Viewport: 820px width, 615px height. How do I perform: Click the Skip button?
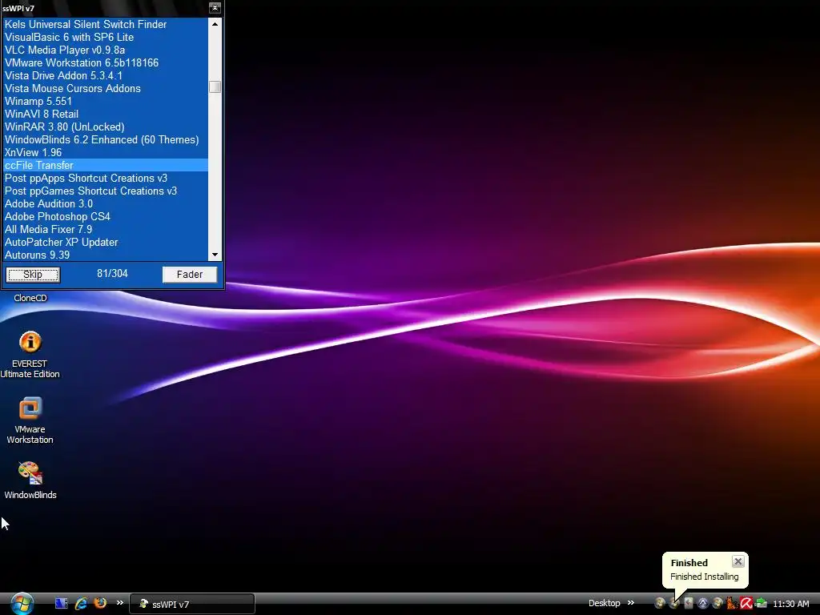coord(33,275)
